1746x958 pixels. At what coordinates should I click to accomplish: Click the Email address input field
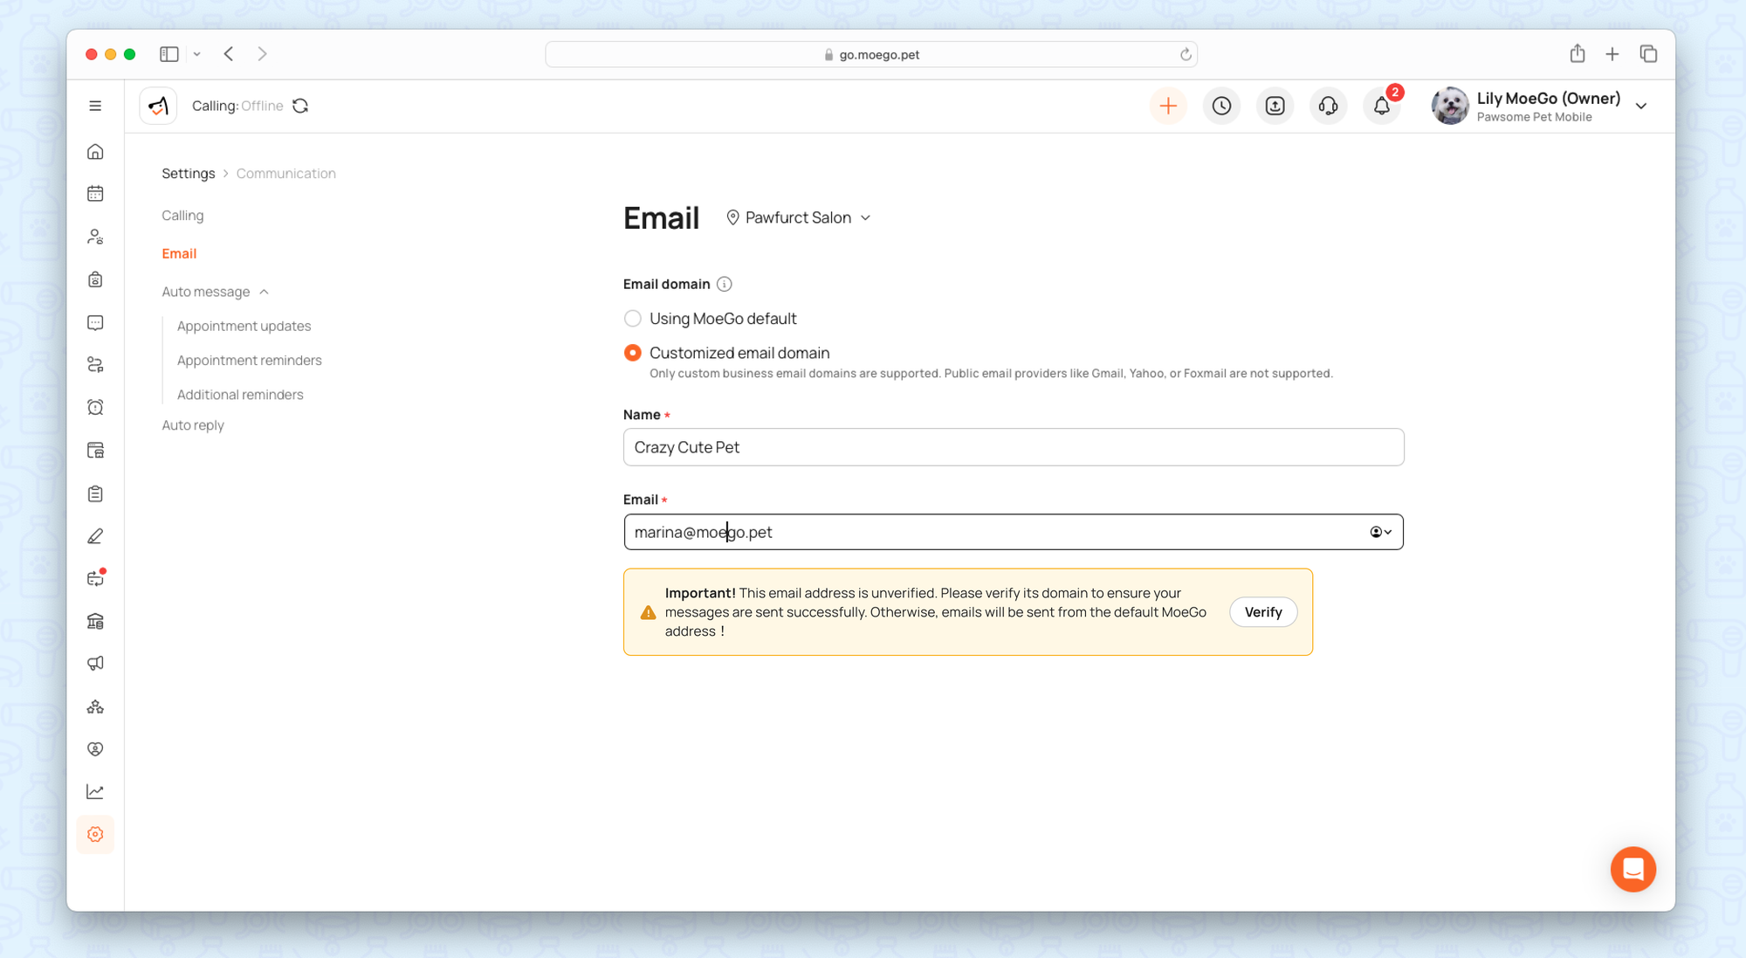(x=1014, y=532)
